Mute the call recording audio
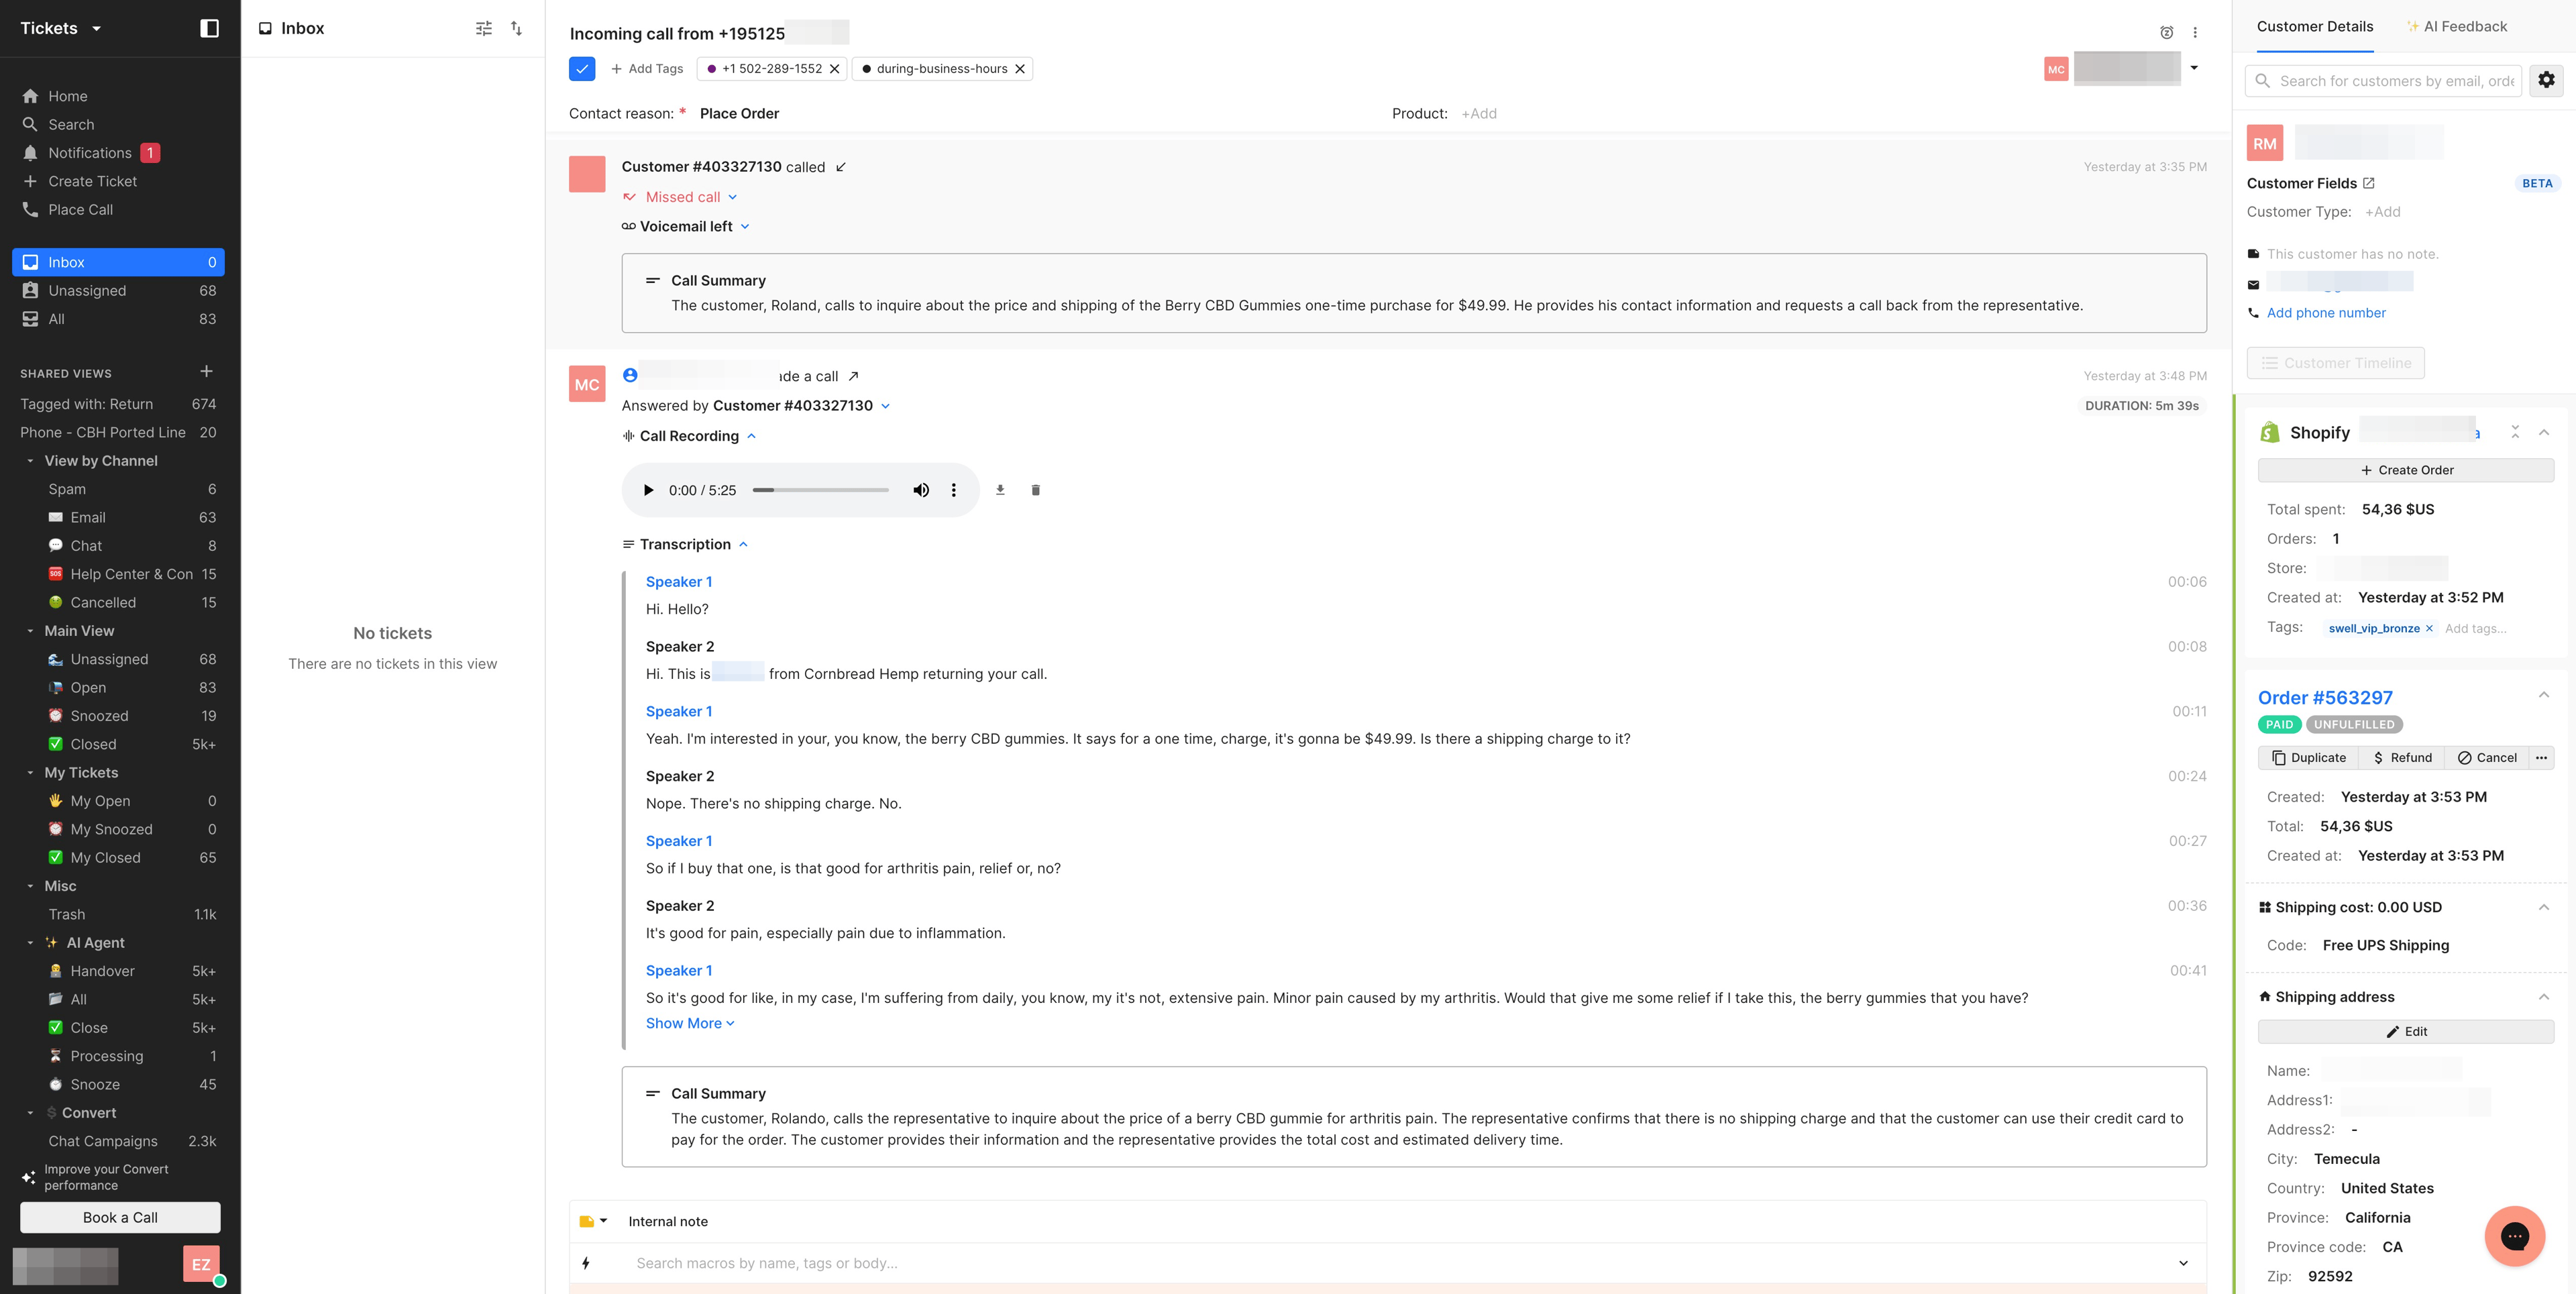The image size is (2576, 1294). [x=920, y=490]
